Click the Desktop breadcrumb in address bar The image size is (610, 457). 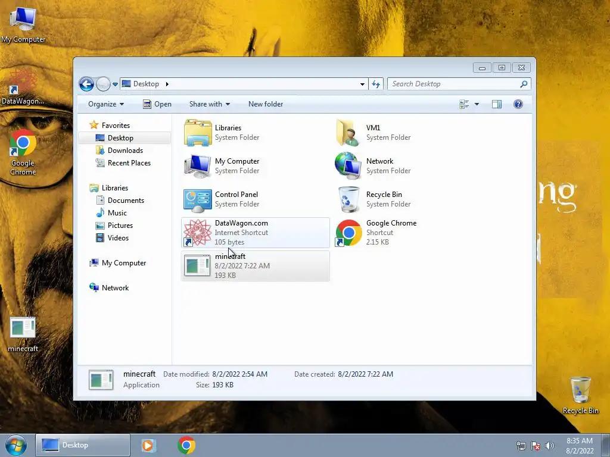coord(146,84)
